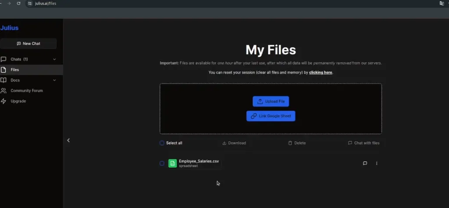The image size is (449, 208).
Task: Open Community Forum from the sidebar
Action: 26,91
